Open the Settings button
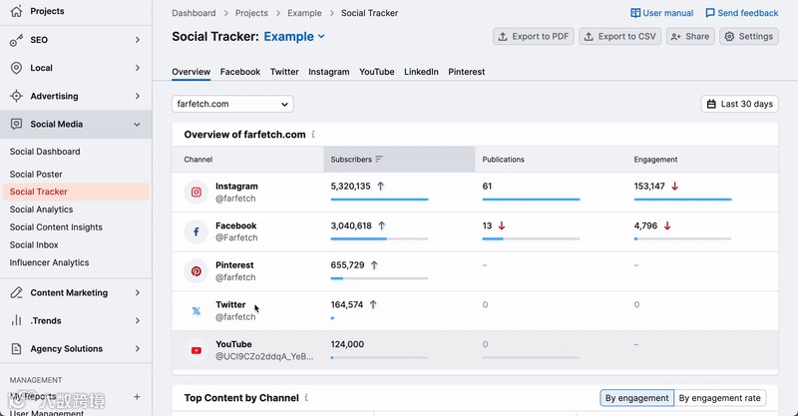 [748, 37]
